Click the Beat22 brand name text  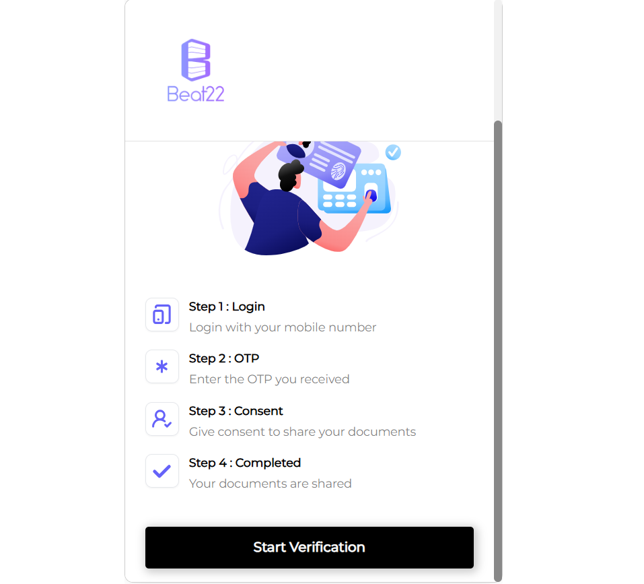[196, 94]
